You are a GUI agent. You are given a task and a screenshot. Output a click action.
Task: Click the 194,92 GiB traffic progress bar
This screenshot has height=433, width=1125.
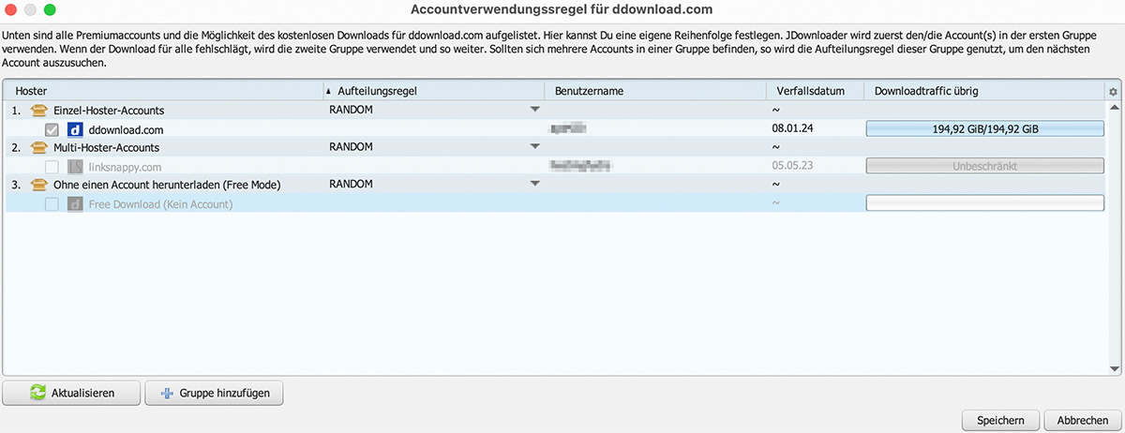984,129
